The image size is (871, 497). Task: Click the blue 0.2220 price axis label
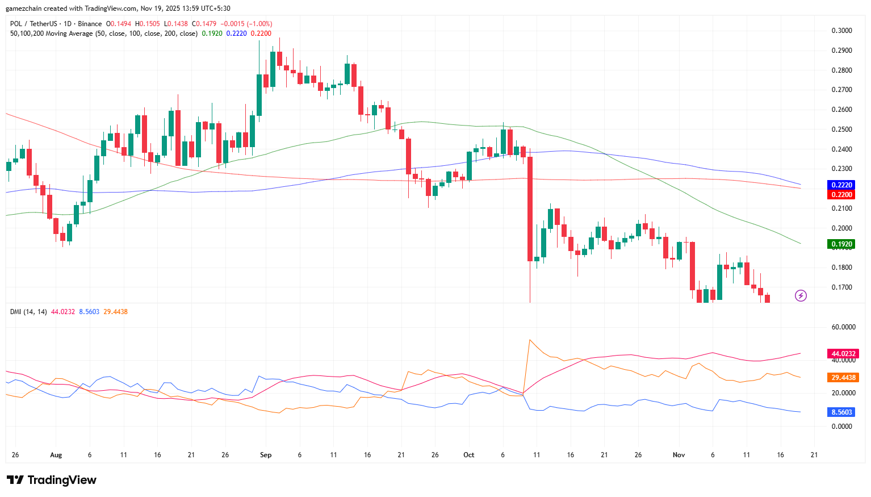click(x=841, y=185)
